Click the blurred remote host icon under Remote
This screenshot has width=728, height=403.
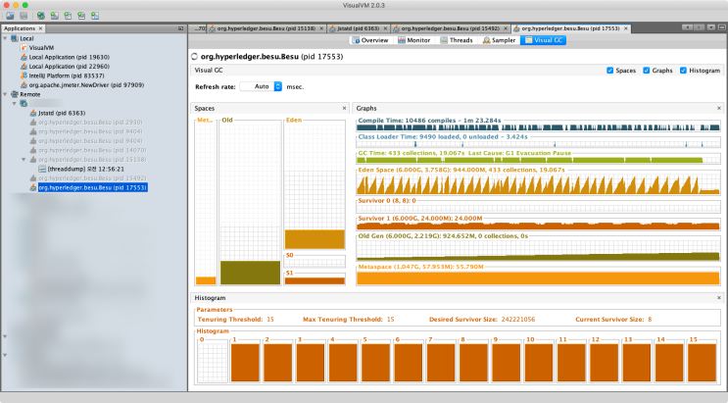24,104
